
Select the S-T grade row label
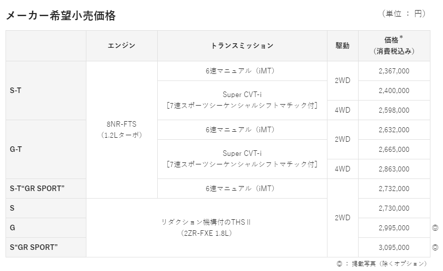16,91
